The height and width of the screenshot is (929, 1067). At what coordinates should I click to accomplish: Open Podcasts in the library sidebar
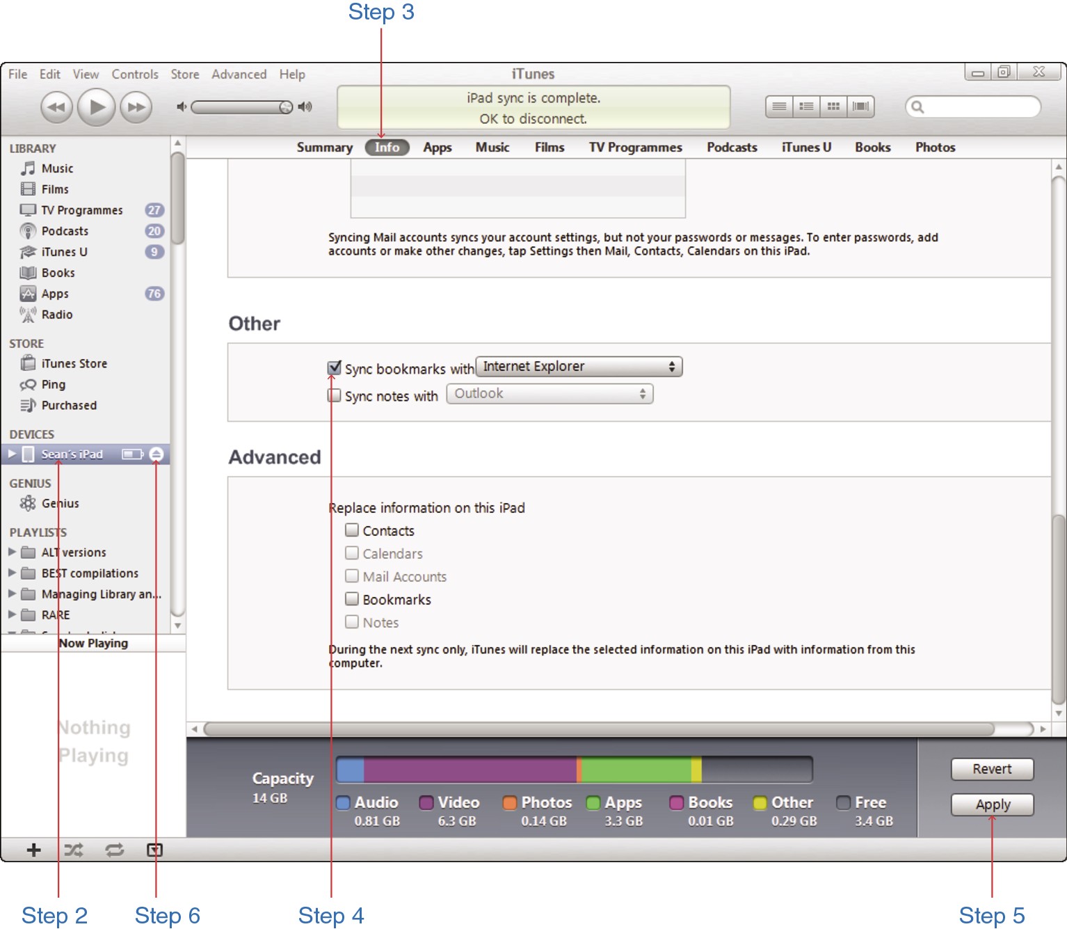(65, 231)
